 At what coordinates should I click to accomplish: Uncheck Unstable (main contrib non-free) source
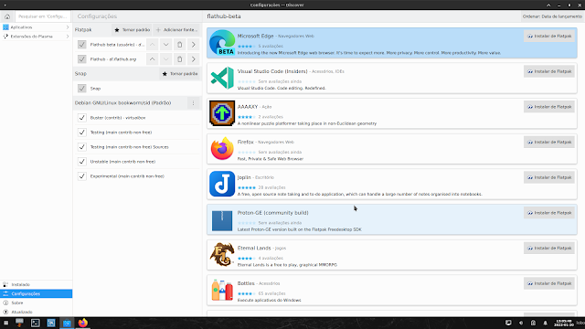coord(82,162)
